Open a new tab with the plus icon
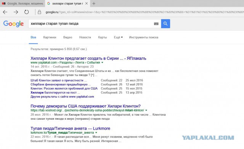This screenshot has height=149, width=244. tap(94, 3)
